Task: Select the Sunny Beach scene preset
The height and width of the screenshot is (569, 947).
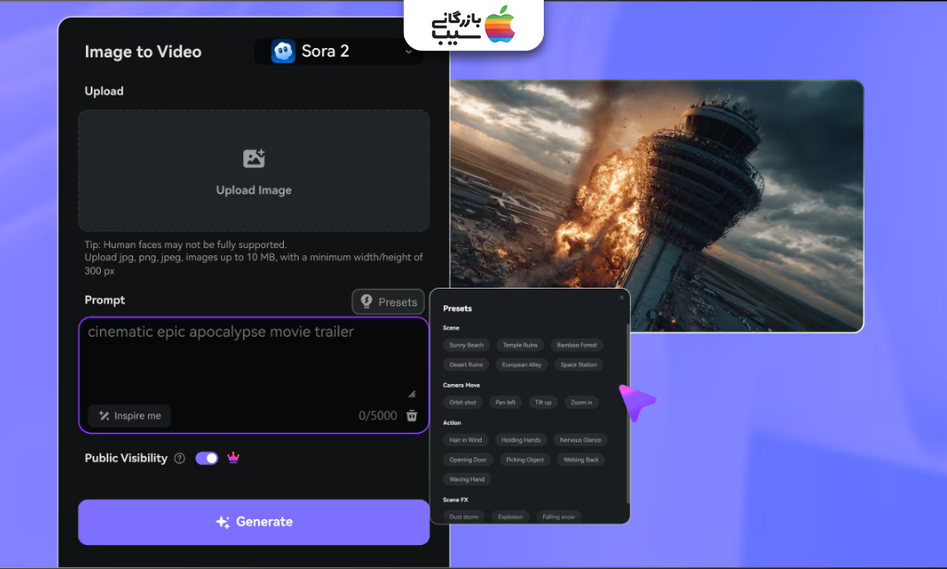Action: (x=466, y=345)
